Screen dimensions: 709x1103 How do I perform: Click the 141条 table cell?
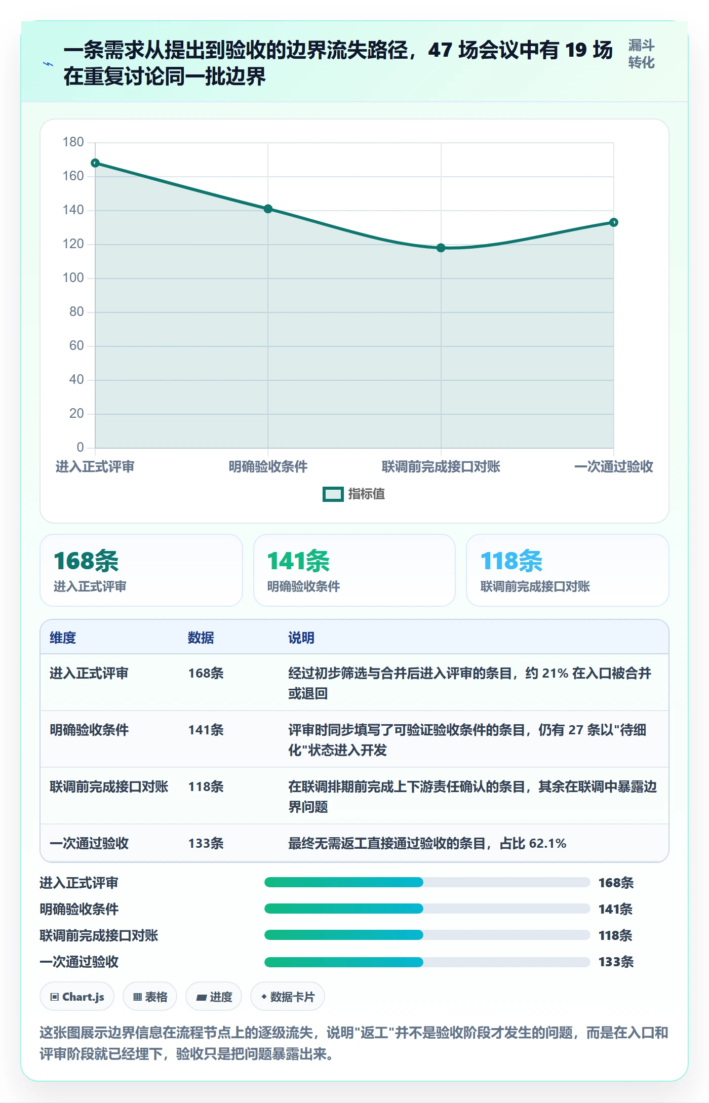pyautogui.click(x=206, y=730)
